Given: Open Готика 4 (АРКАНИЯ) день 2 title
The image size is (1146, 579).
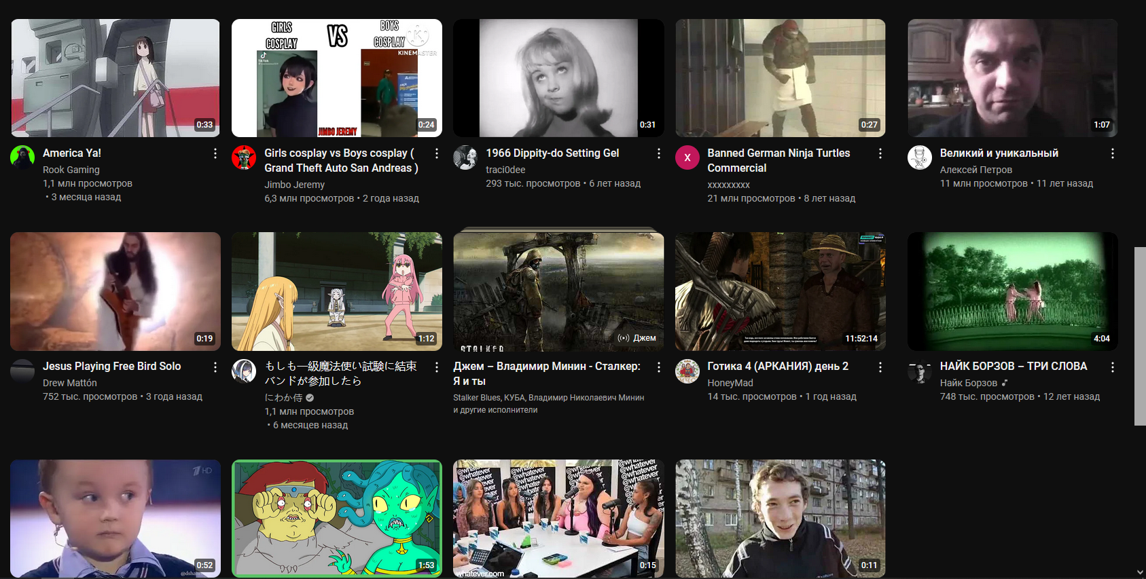Looking at the screenshot, I should 778,367.
